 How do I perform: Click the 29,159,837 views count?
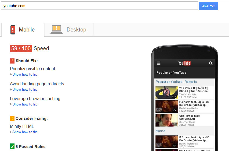188,97
